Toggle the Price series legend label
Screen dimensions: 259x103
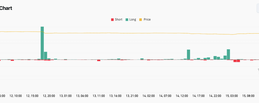click(147, 20)
